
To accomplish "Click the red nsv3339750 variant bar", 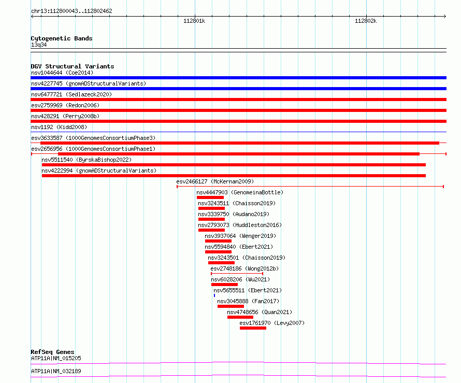I will coord(211,219).
